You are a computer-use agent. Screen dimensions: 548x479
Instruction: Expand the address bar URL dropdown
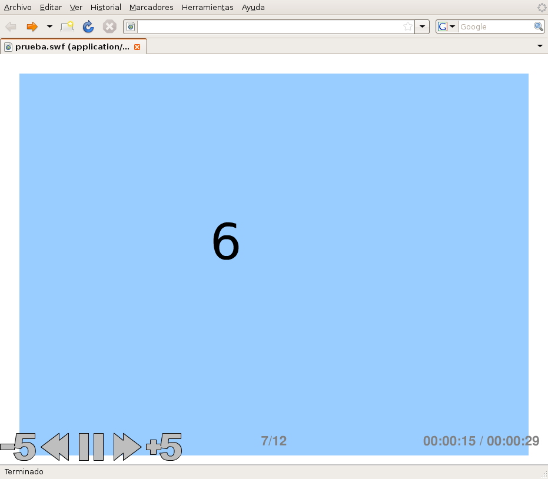[422, 26]
